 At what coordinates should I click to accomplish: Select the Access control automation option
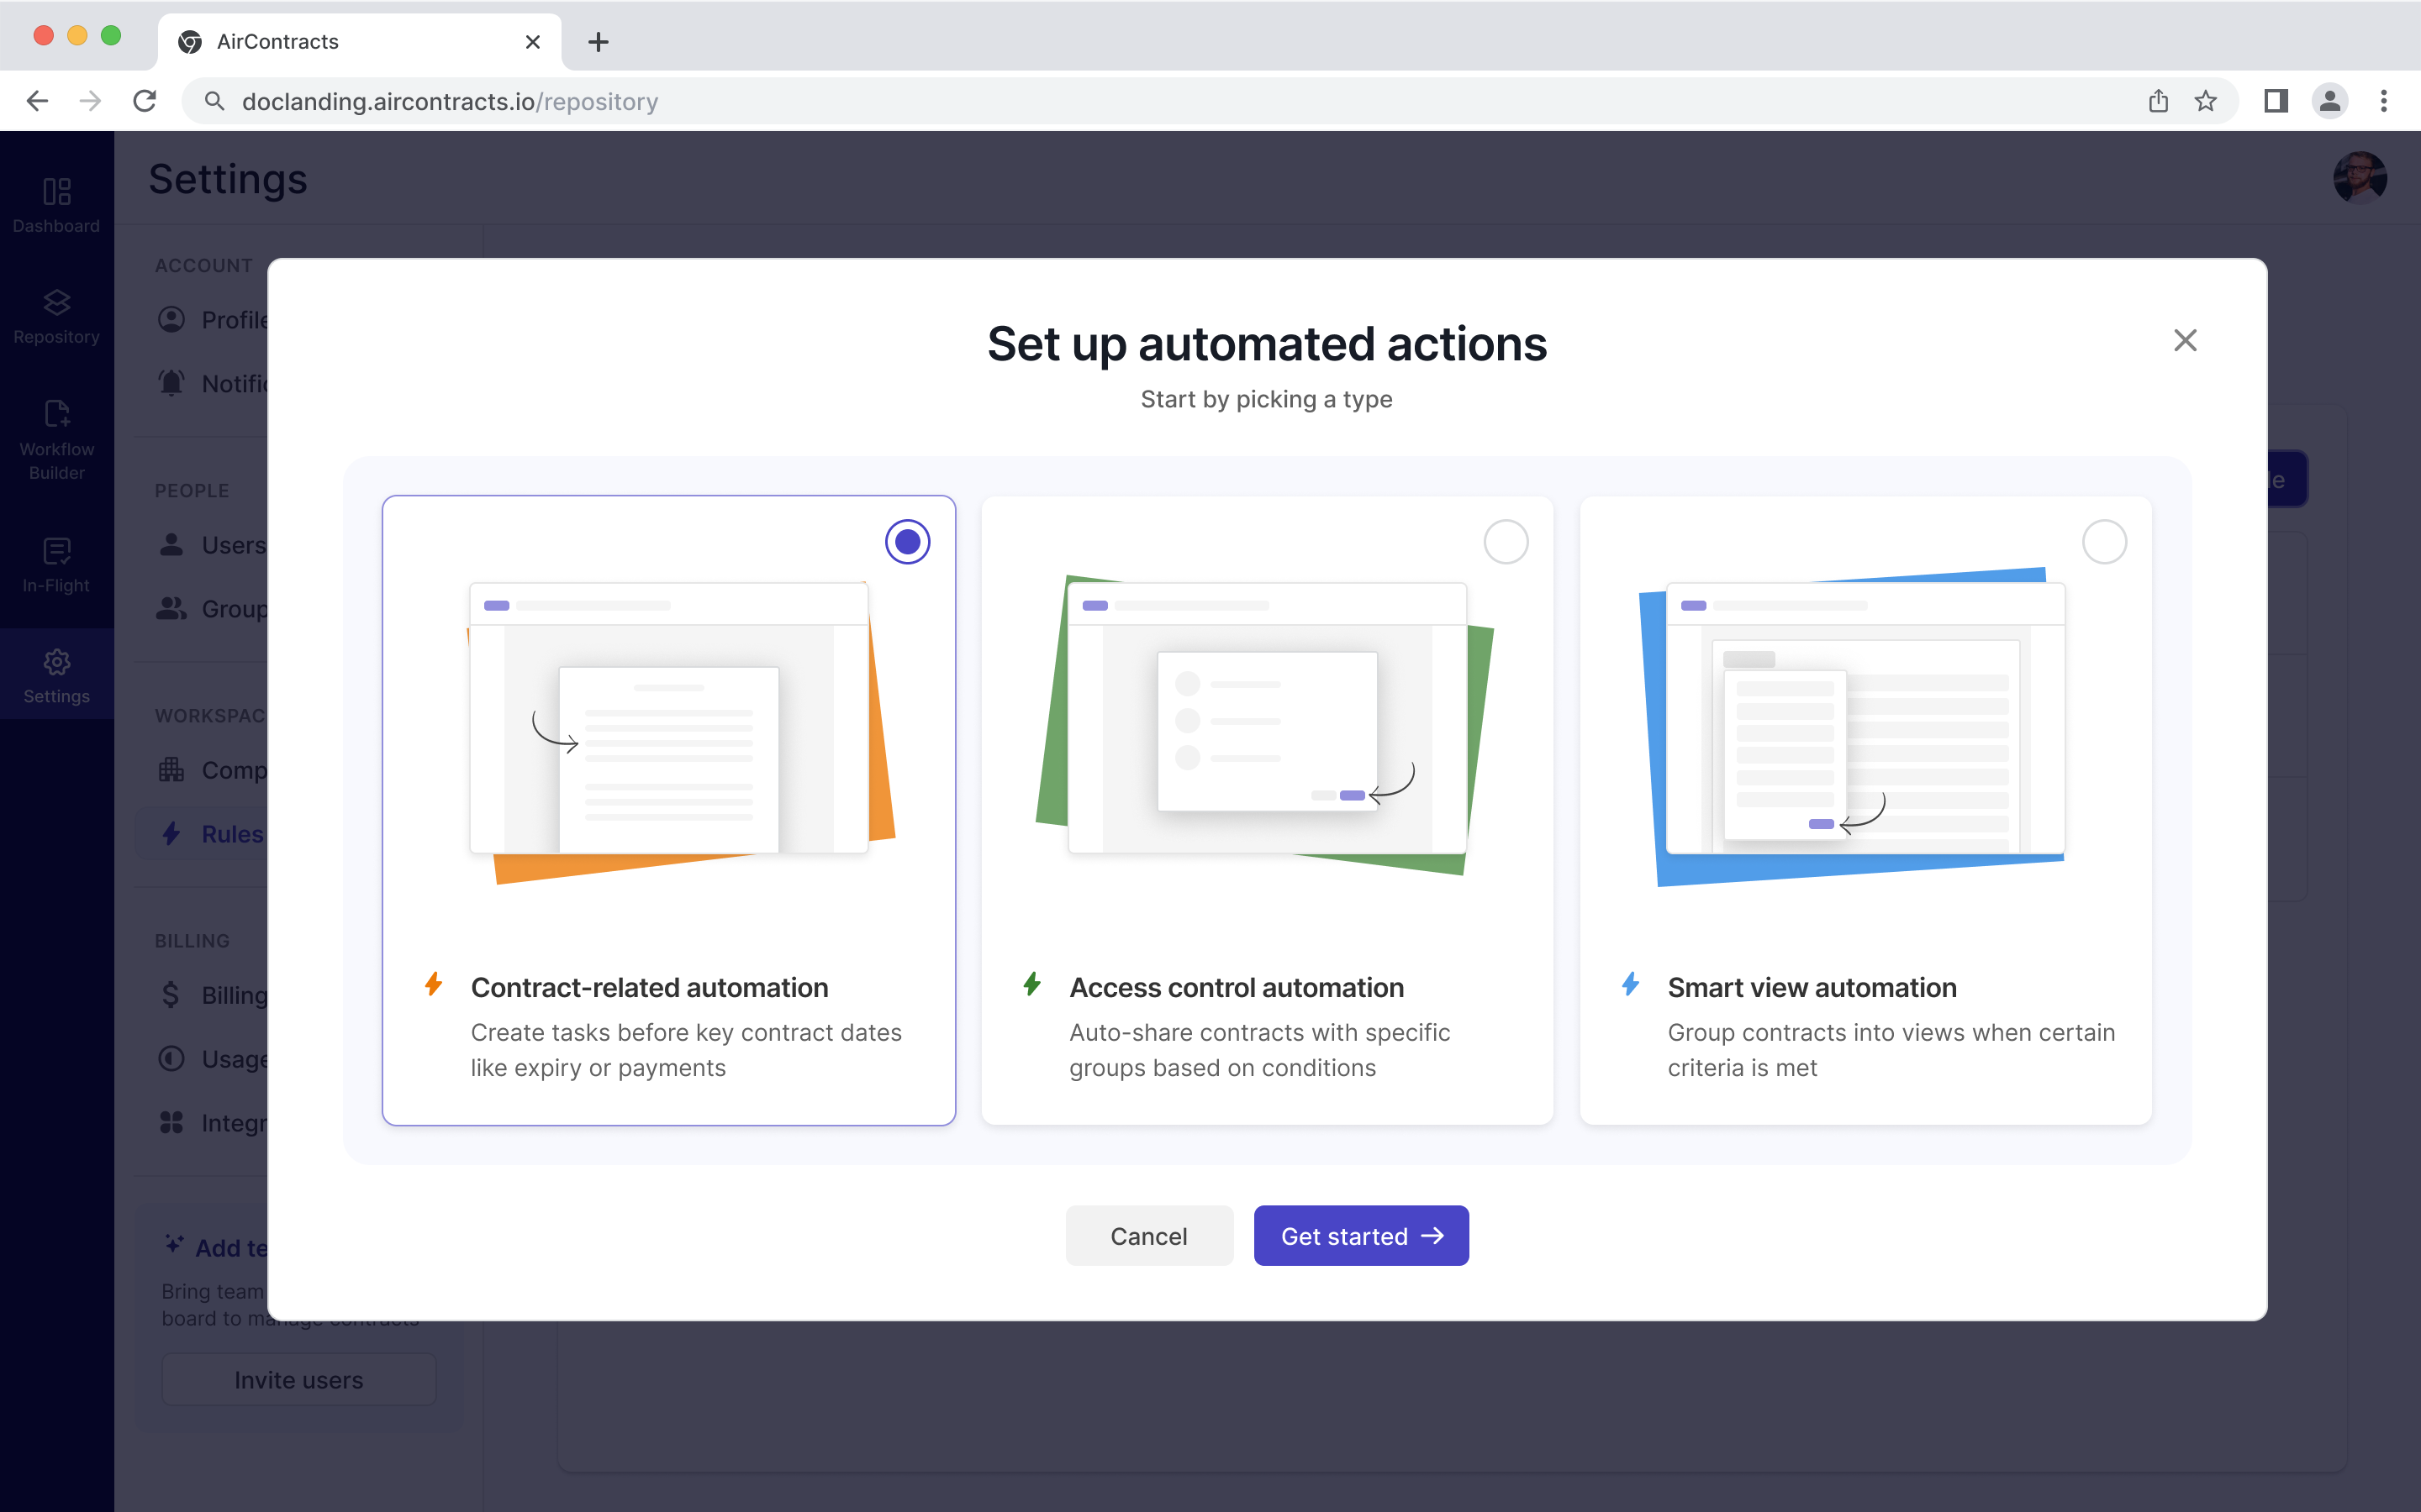(x=1505, y=541)
